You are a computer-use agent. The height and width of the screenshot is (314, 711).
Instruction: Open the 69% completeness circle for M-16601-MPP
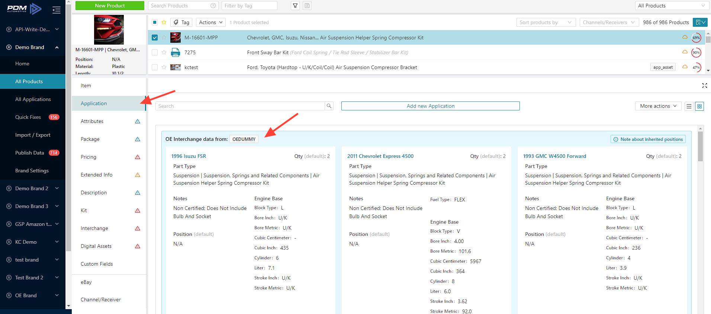[x=696, y=38]
